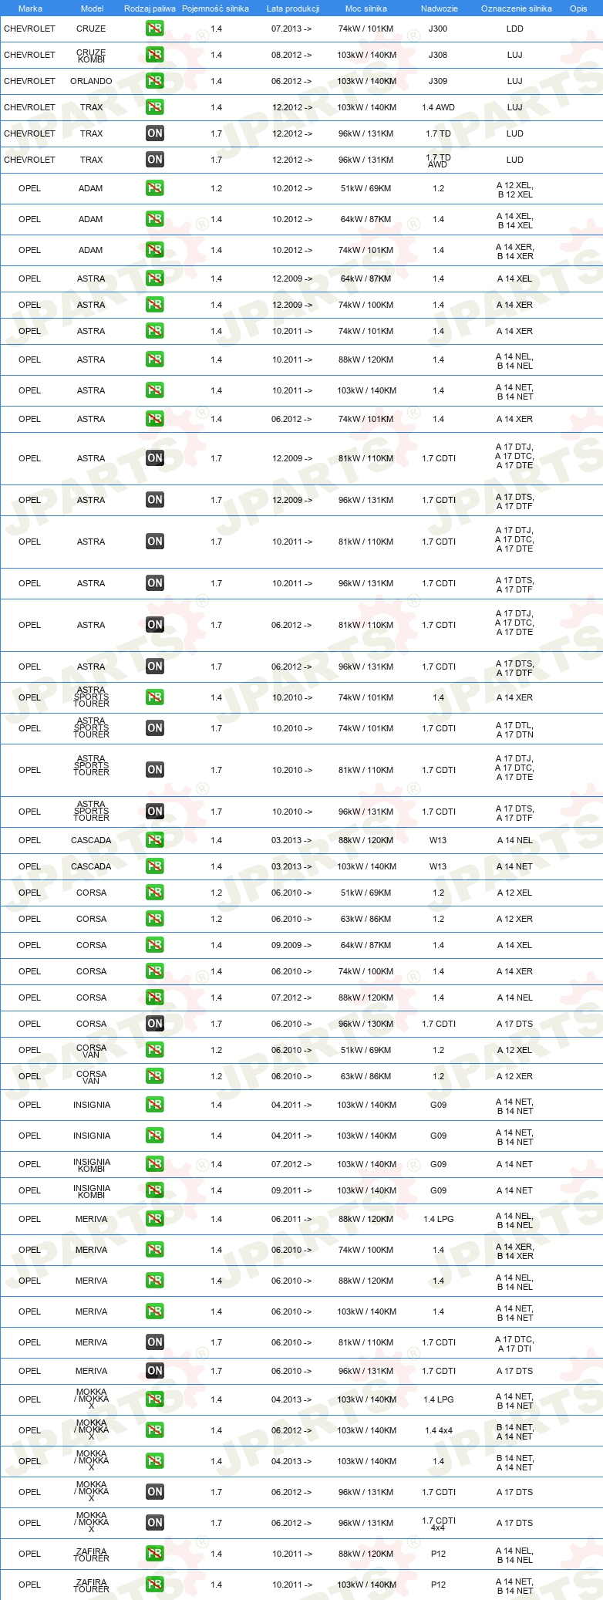Click the Rodzaj paliwa column header
This screenshot has width=603, height=1600.
click(x=150, y=8)
